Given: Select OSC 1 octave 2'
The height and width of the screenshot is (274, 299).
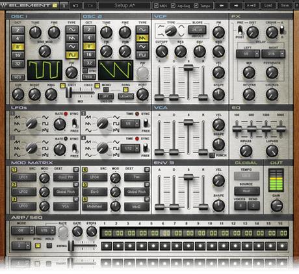Looking at the screenshot, I should 18,30.
